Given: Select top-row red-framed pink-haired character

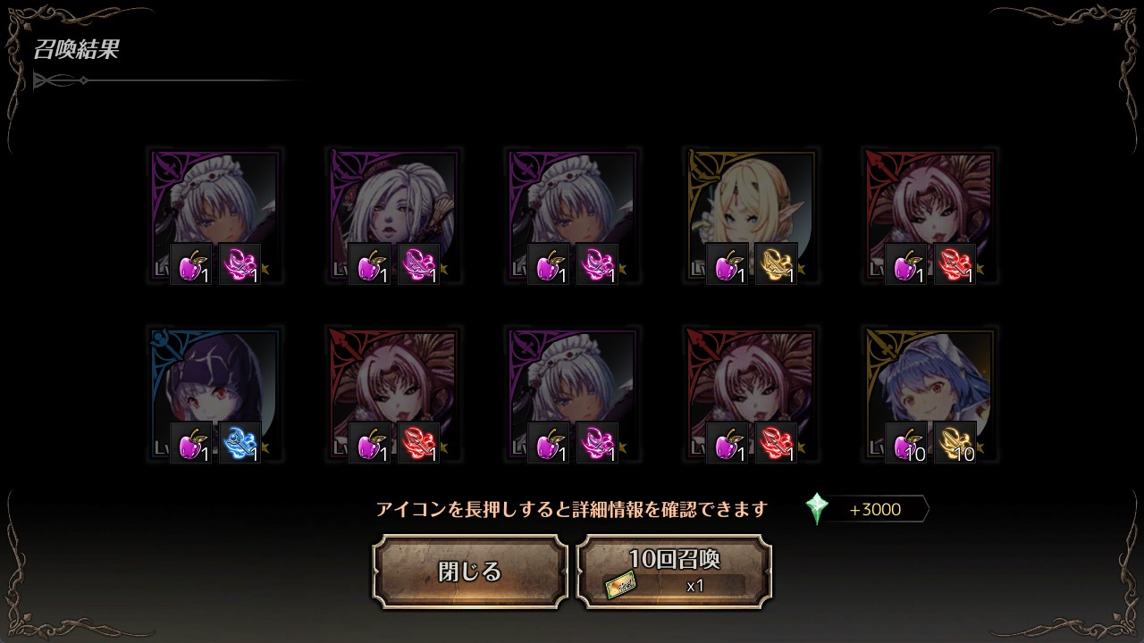Looking at the screenshot, I should [x=930, y=216].
